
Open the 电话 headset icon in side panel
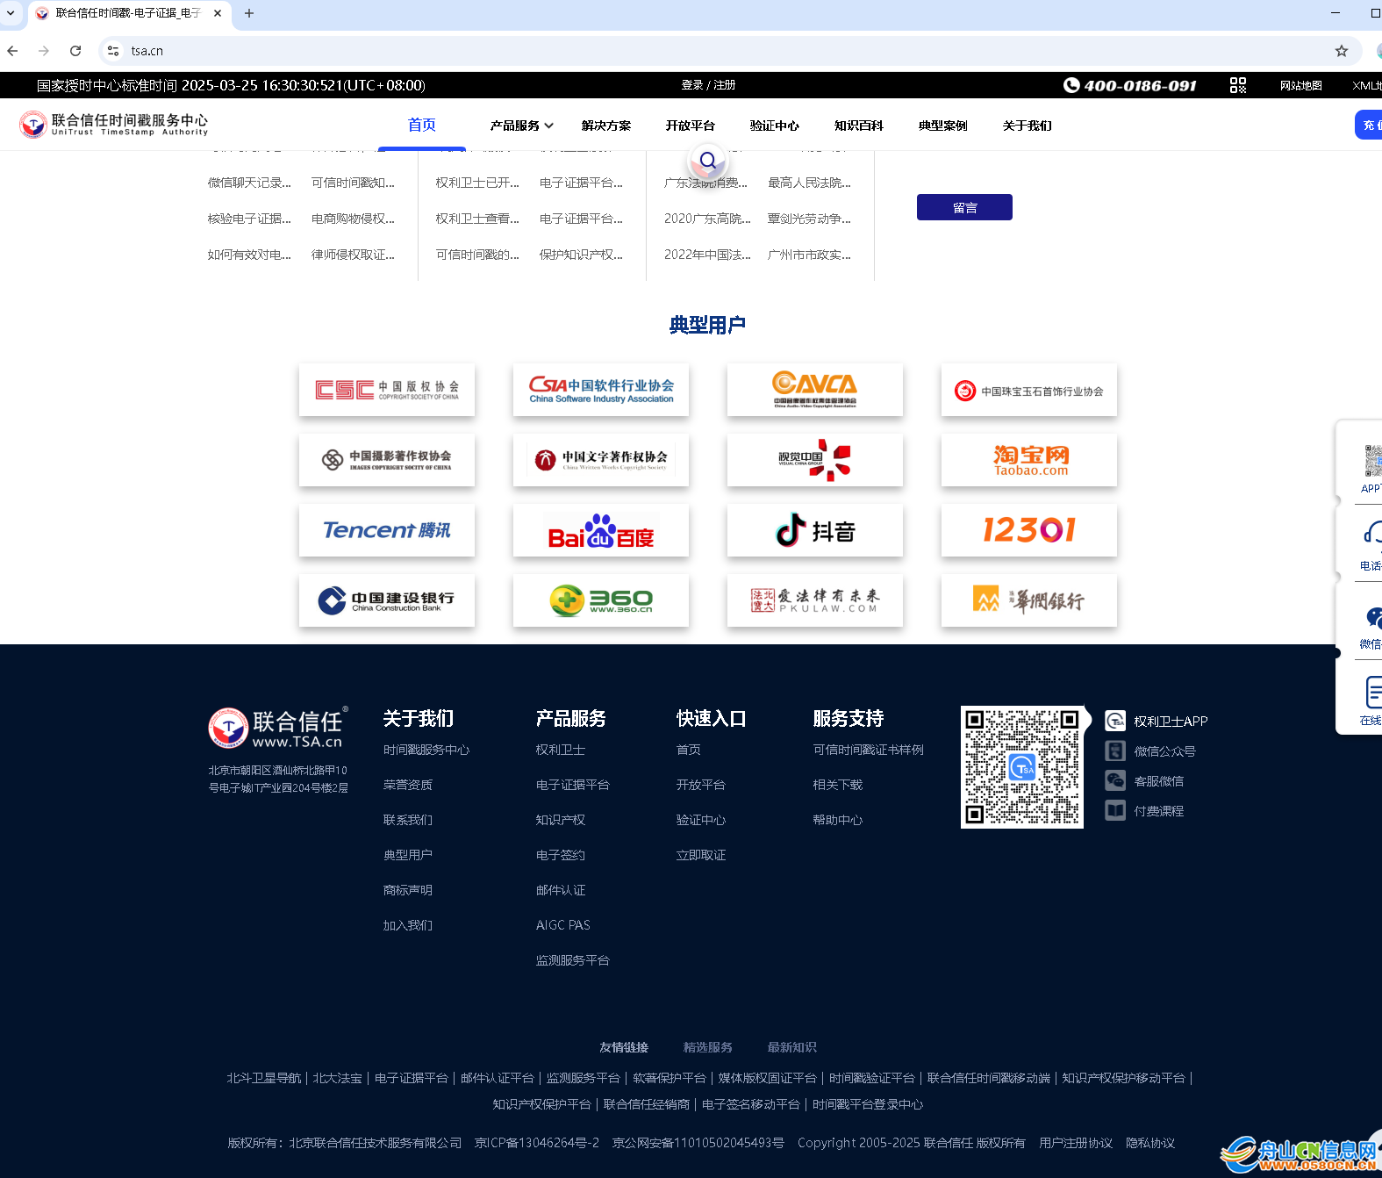pos(1372,532)
